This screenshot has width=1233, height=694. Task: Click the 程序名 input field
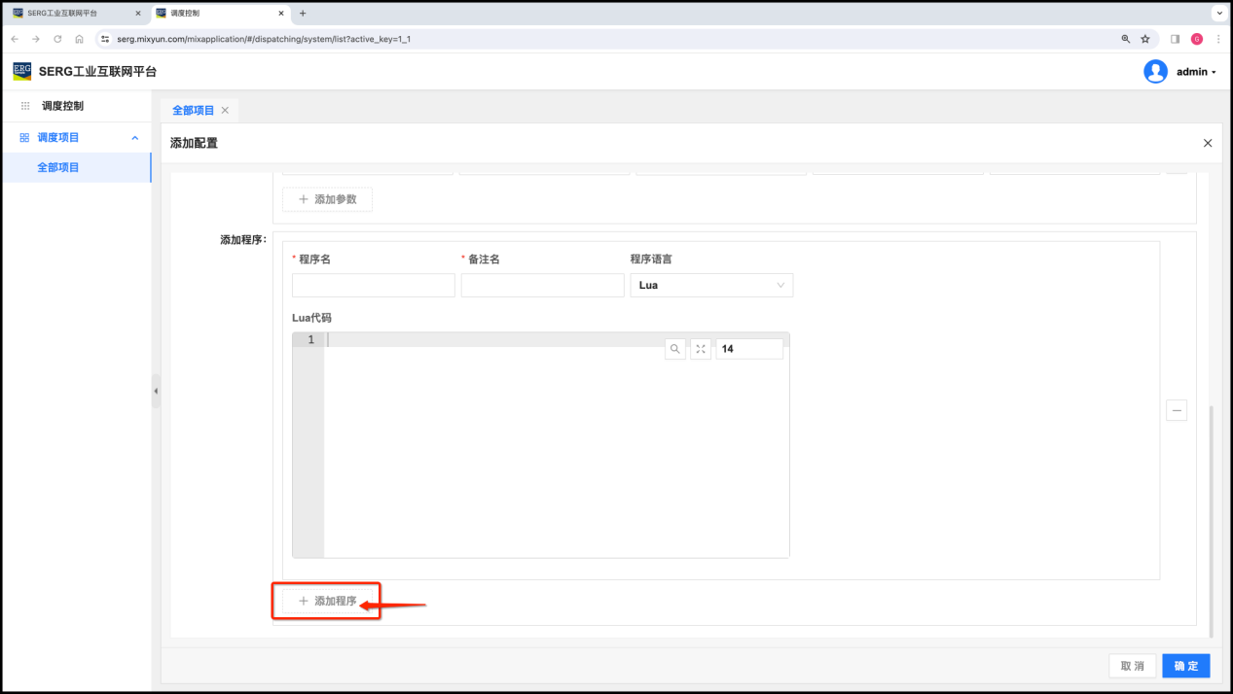(373, 285)
